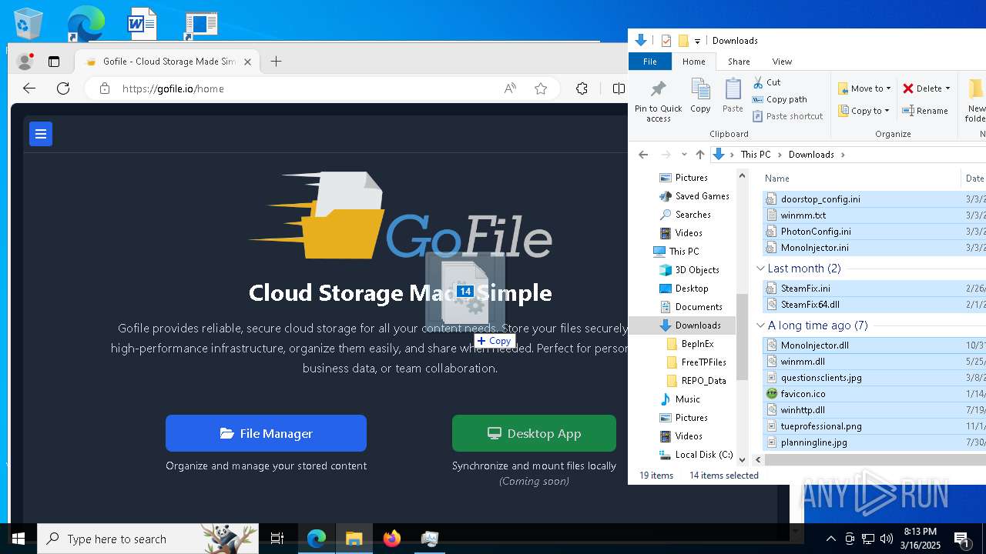Select the Gofile browser tab
The width and height of the screenshot is (986, 554).
pyautogui.click(x=168, y=62)
